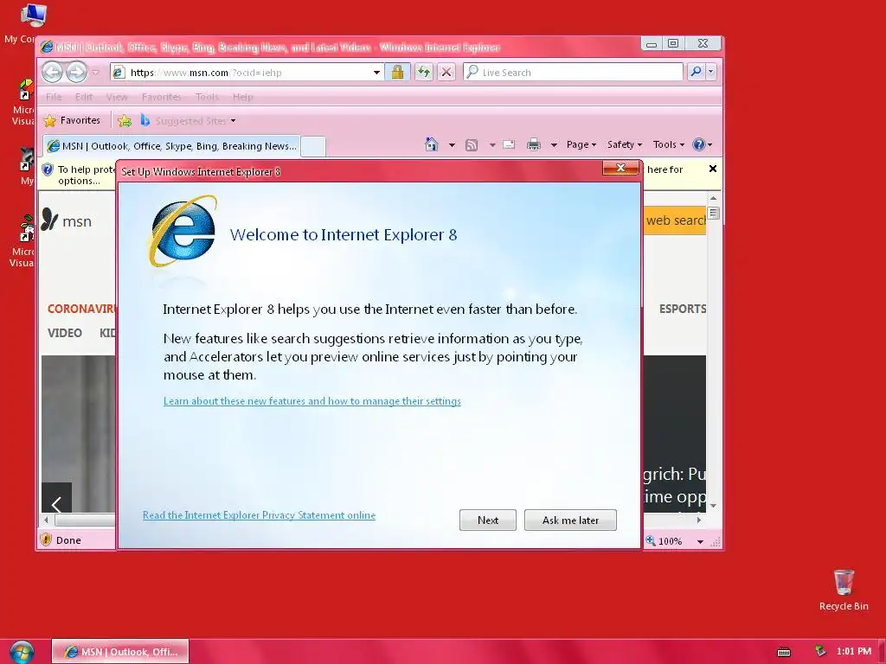Expand the address bar history dropdown

coord(376,73)
